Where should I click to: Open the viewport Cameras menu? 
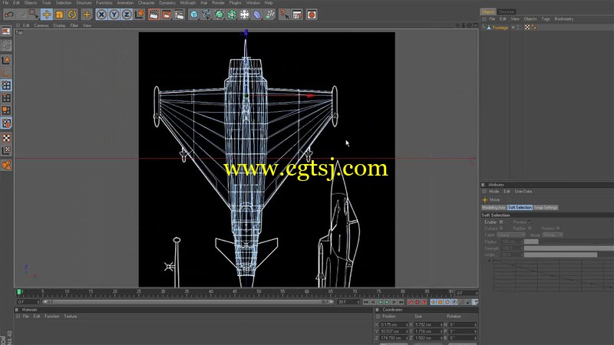tap(41, 25)
